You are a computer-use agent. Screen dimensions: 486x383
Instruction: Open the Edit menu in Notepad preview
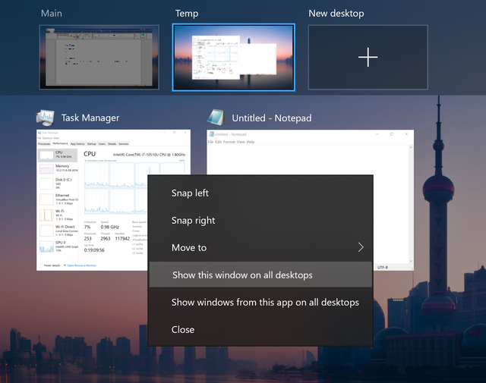click(218, 142)
